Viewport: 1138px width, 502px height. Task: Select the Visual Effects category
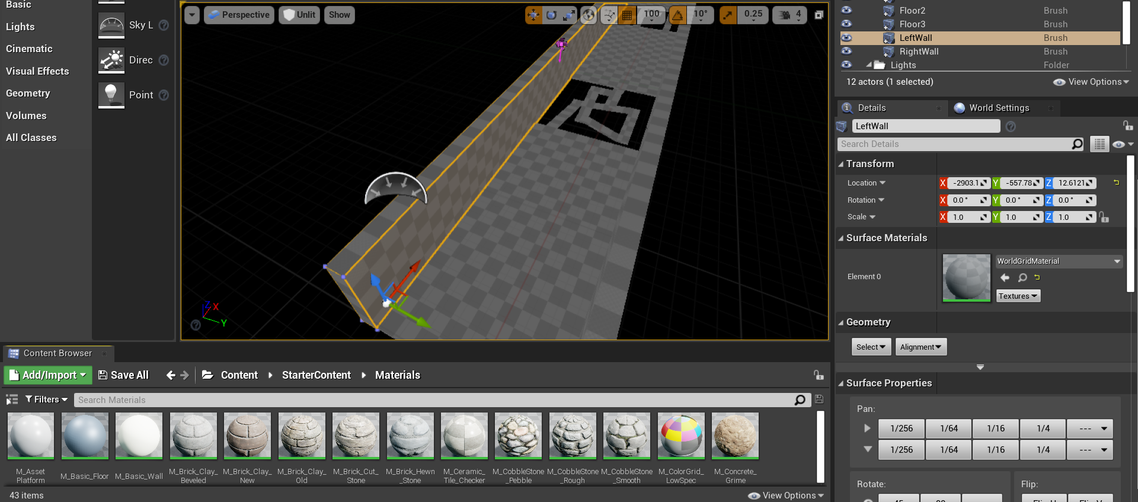click(x=37, y=71)
